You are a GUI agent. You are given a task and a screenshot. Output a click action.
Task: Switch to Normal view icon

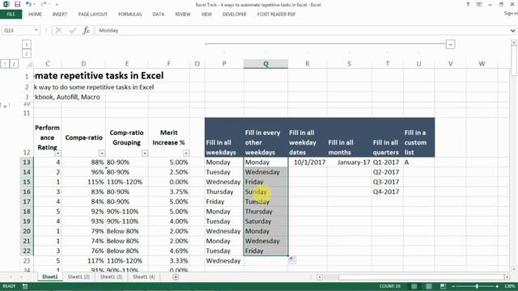414,286
